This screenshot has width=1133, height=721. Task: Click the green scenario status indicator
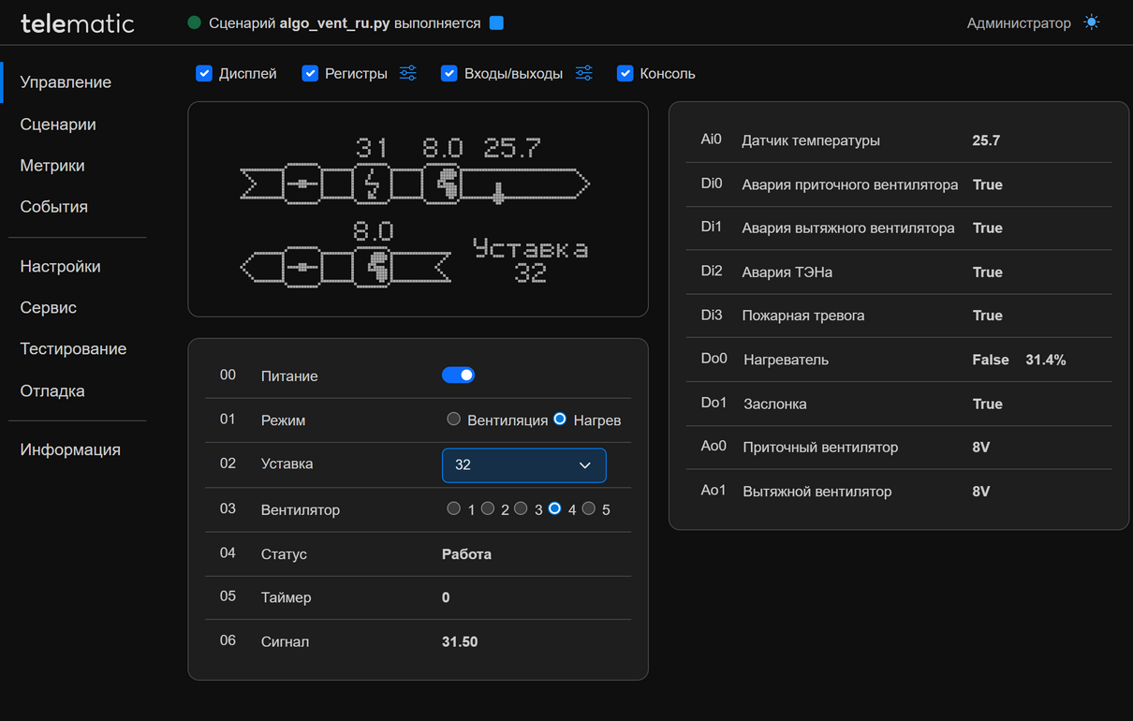[195, 23]
